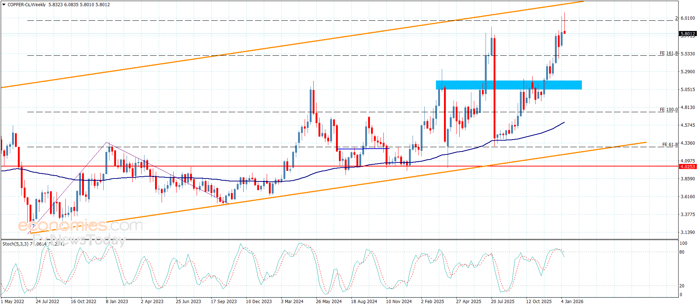Click the 20 Jul 2025 date label
The image size is (699, 306).
(502, 301)
